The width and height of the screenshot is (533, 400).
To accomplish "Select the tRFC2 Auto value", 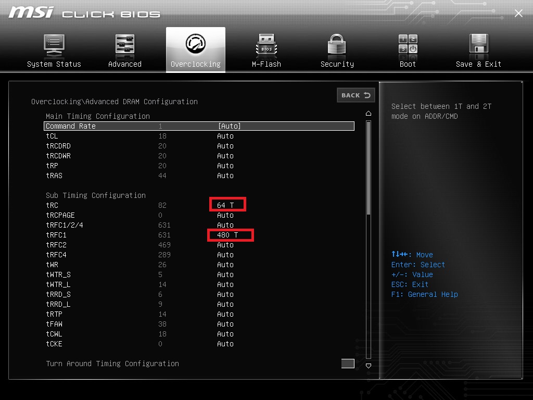I will (x=225, y=245).
